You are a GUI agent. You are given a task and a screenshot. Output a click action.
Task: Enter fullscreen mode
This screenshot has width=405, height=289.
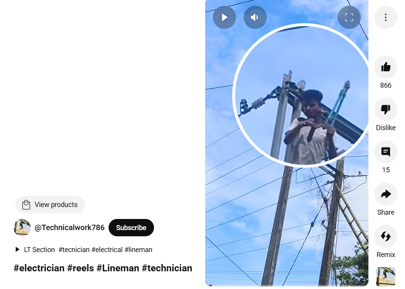[x=349, y=17]
